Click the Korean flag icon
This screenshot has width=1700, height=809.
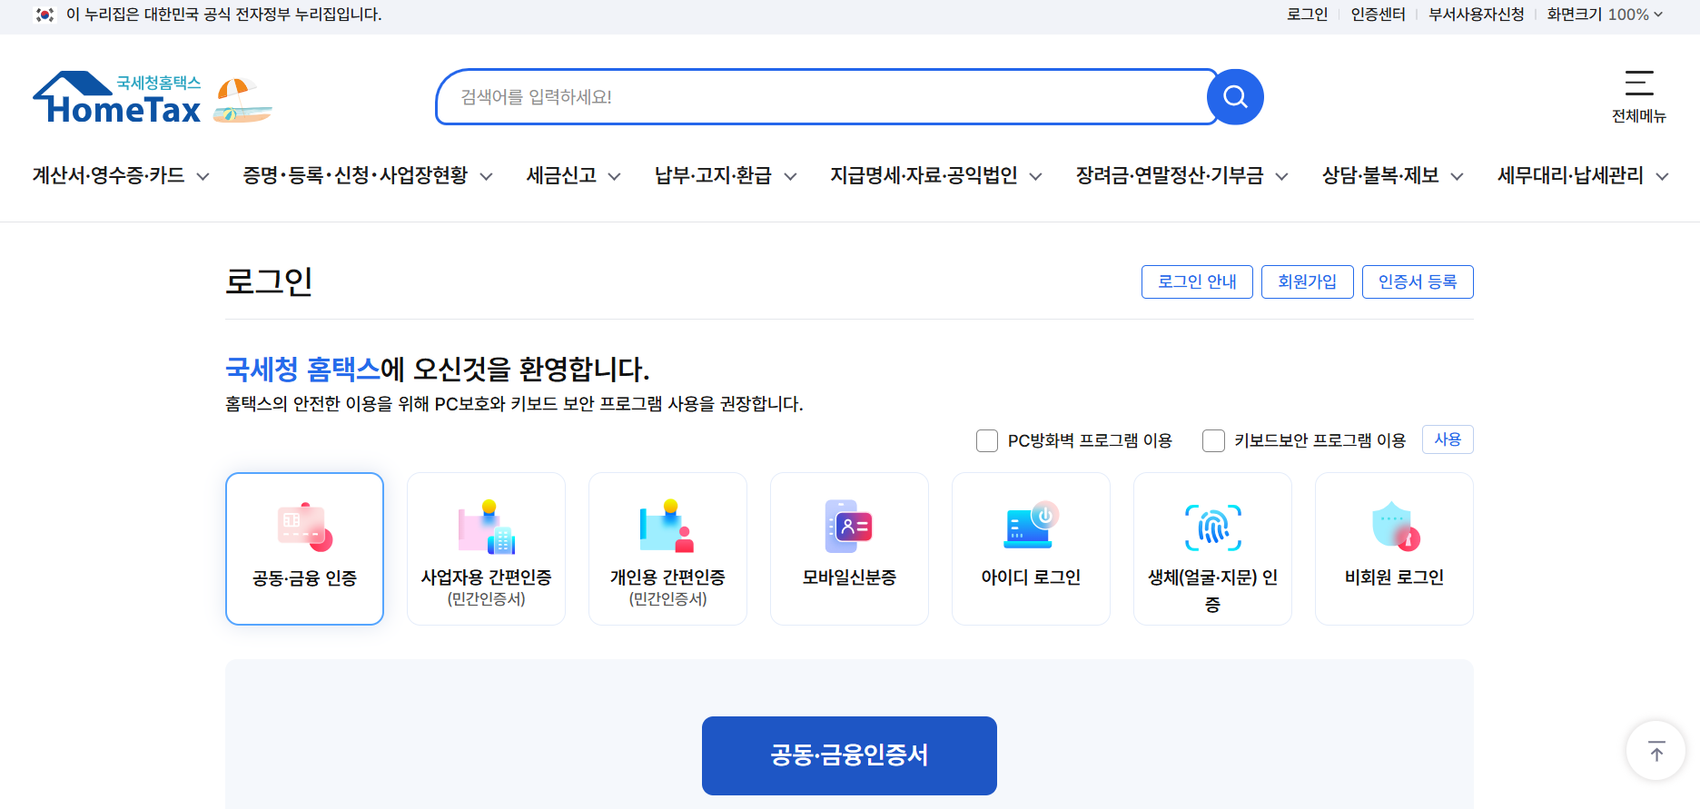click(44, 15)
